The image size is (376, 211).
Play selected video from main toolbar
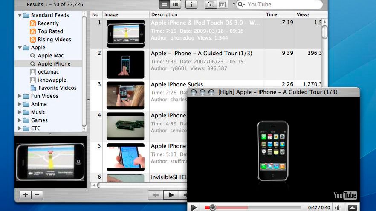coord(171,195)
